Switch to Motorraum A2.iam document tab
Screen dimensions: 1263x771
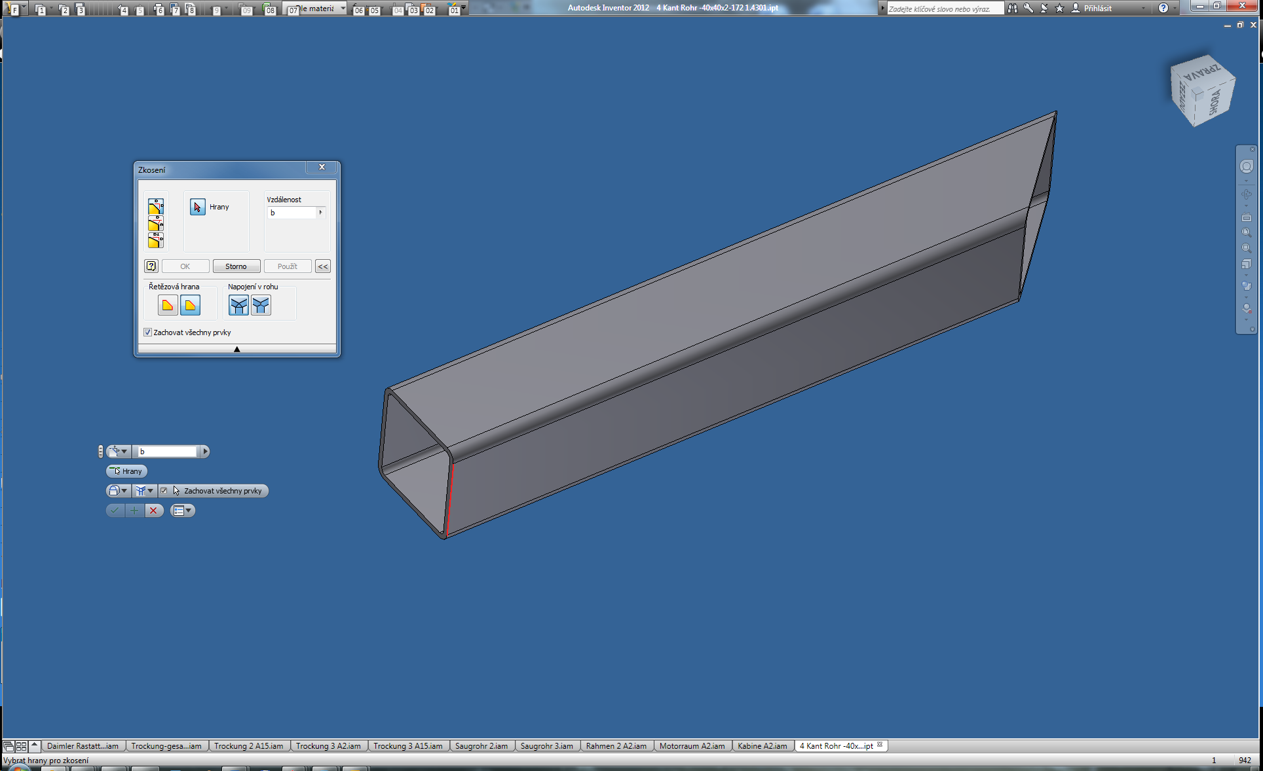(x=692, y=746)
